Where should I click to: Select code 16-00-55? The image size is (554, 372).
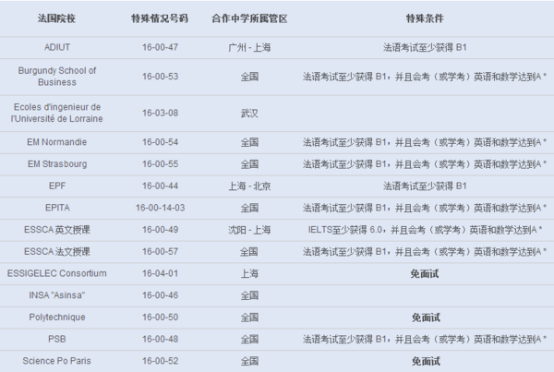click(160, 164)
